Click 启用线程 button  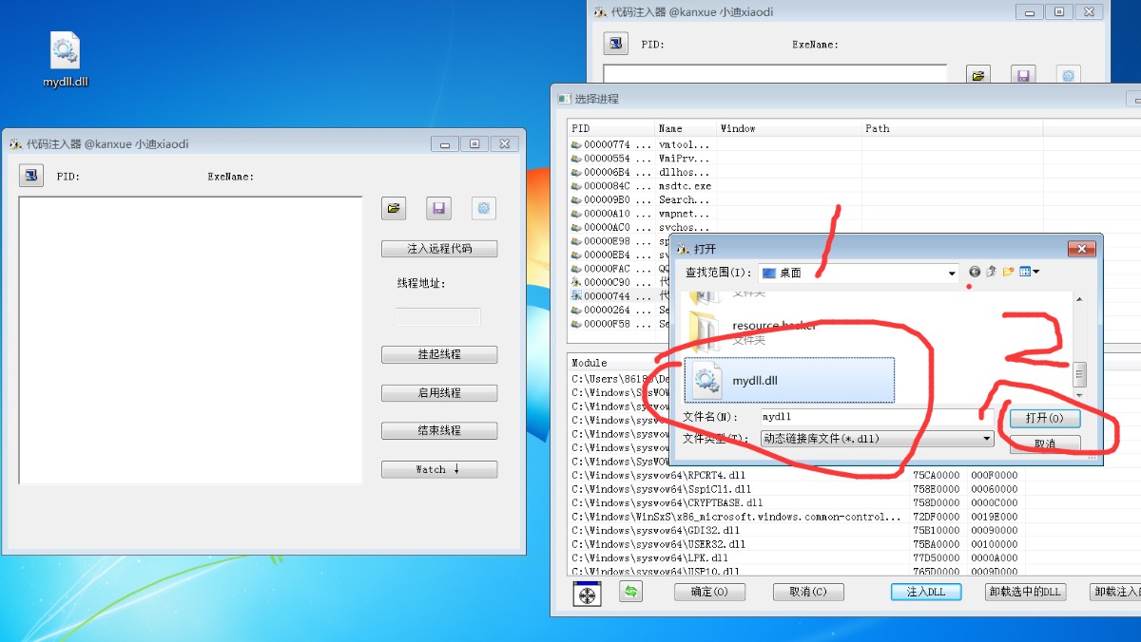[439, 392]
